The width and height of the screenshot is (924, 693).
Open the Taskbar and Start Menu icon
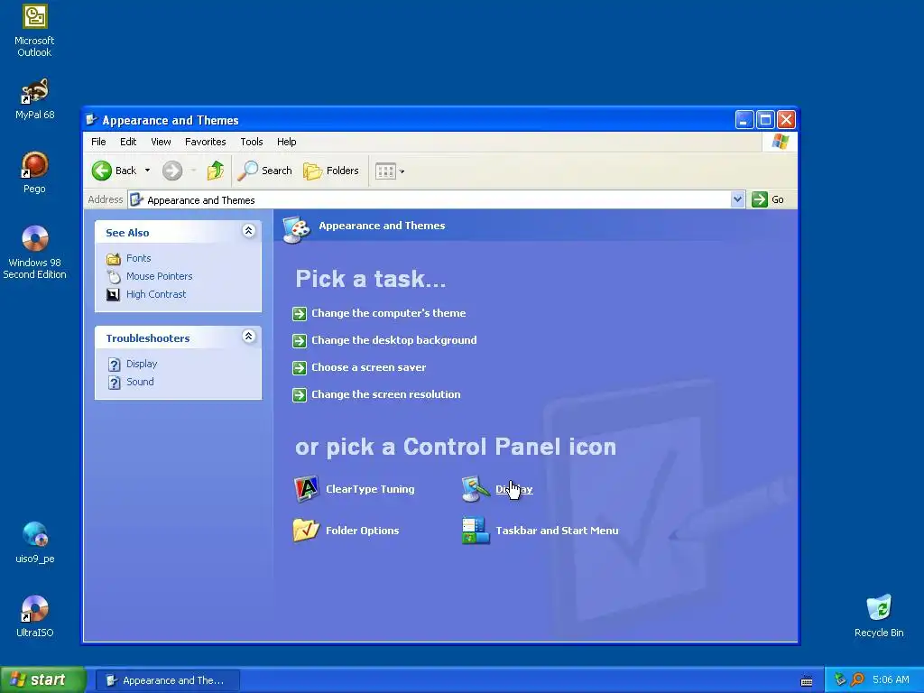(x=476, y=531)
